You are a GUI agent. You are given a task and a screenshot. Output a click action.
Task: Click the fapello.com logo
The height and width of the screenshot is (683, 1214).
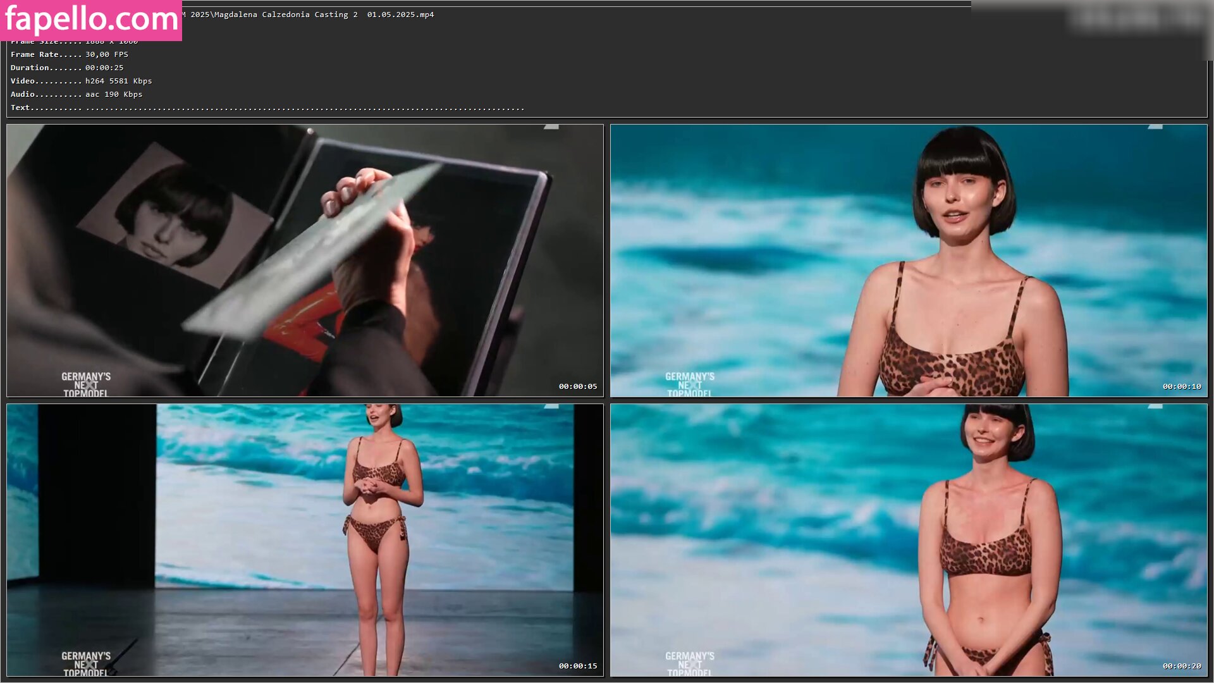click(x=91, y=20)
